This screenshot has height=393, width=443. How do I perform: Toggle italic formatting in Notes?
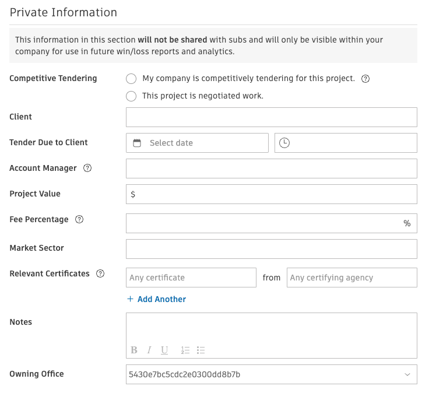(149, 350)
